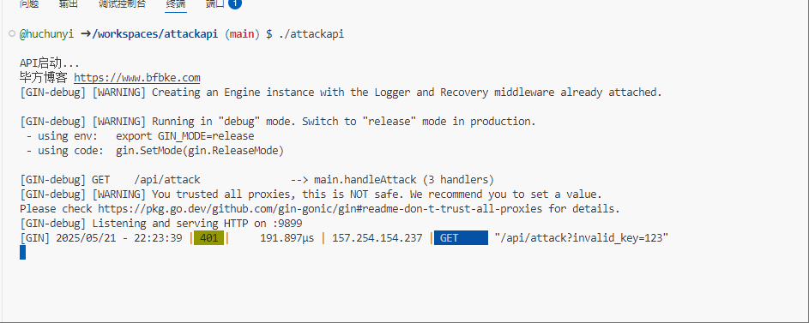This screenshot has width=809, height=323.
Task: Click the blue GET method label
Action: click(x=461, y=238)
